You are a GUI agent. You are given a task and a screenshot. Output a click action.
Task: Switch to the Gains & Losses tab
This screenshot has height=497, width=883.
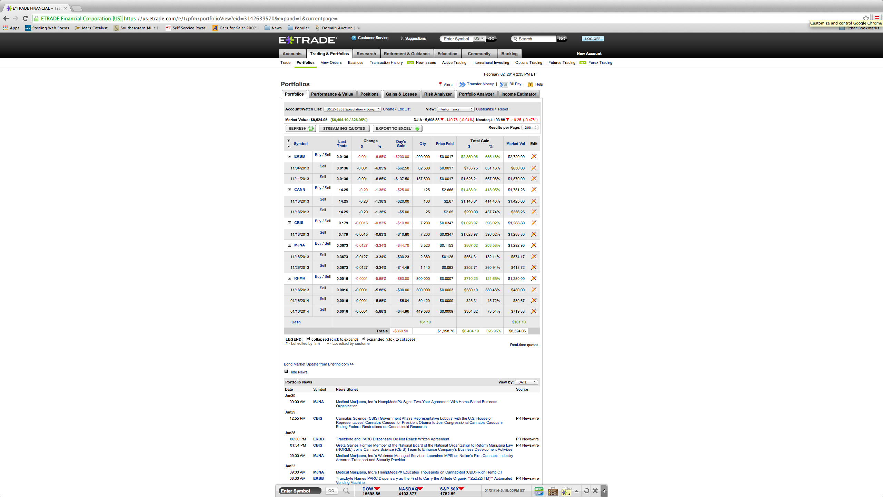[x=401, y=94]
